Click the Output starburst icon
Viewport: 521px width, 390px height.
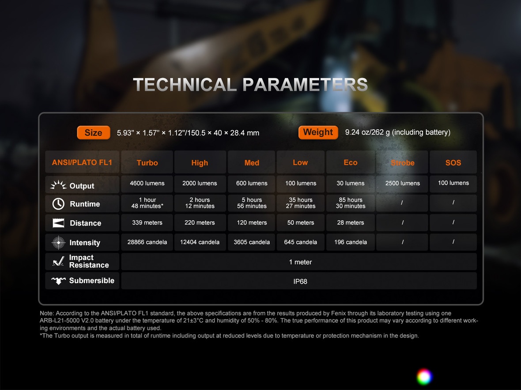[58, 185]
